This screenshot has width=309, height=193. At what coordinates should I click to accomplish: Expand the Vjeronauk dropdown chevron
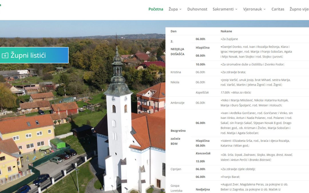coord(264,9)
